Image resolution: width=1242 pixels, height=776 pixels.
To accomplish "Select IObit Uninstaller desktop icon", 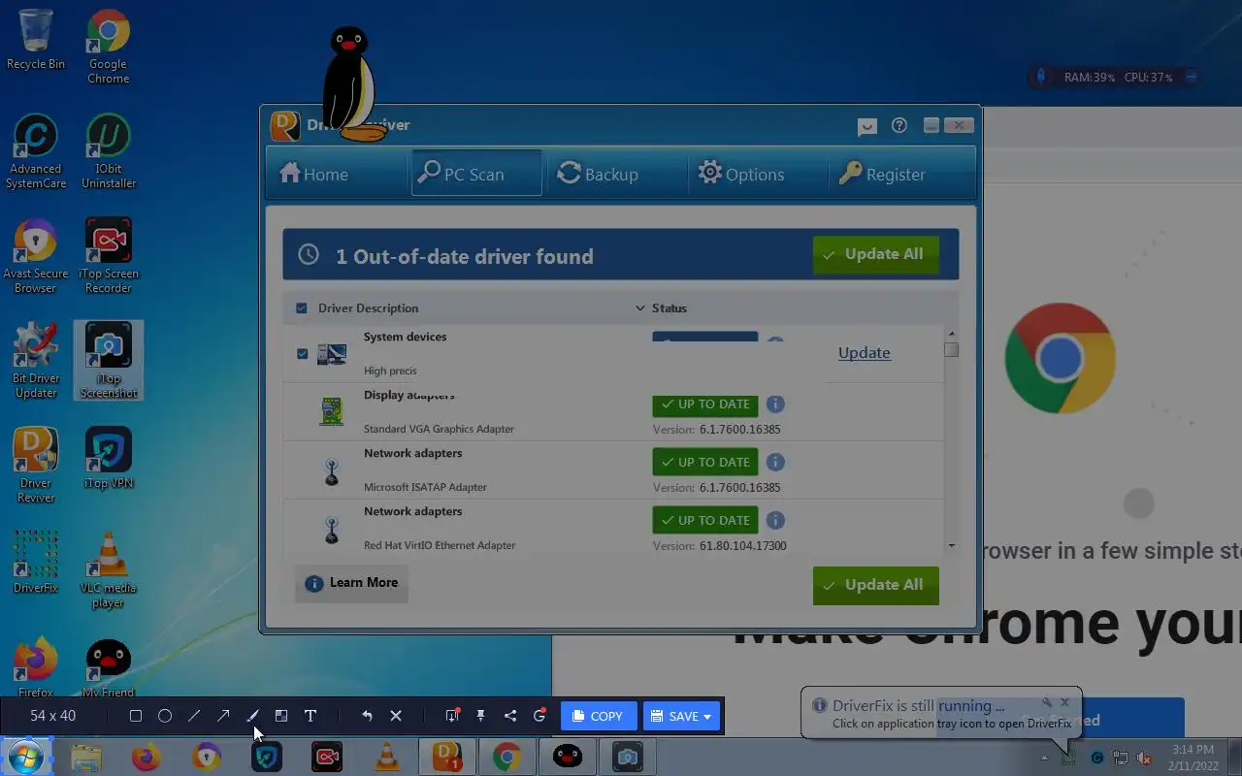I will [x=109, y=150].
